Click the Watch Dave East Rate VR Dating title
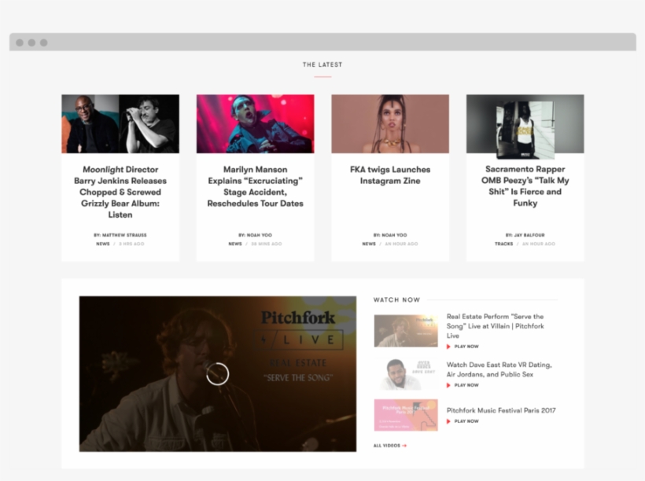This screenshot has height=481, width=645. 499,369
